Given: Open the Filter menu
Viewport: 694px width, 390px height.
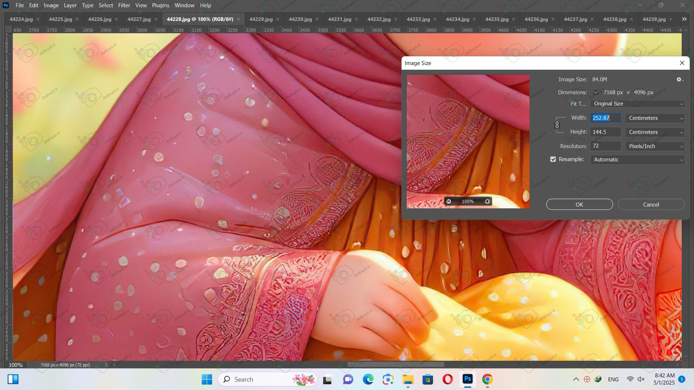Looking at the screenshot, I should pyautogui.click(x=124, y=5).
